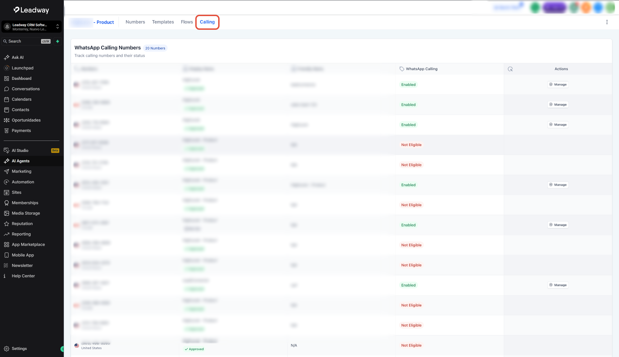Click the Product link in the header

pos(105,22)
